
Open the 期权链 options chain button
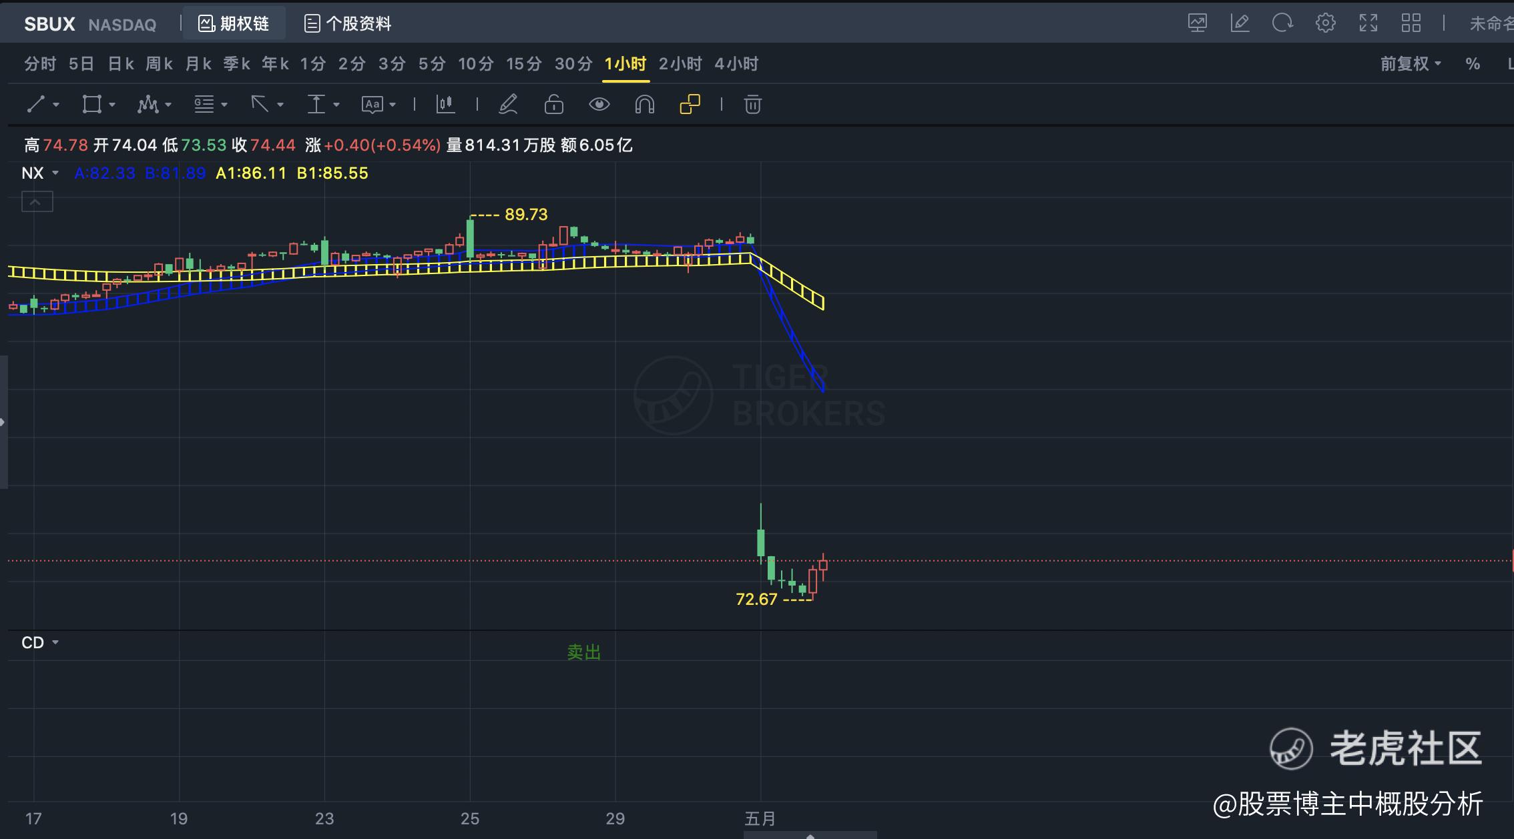tap(234, 24)
